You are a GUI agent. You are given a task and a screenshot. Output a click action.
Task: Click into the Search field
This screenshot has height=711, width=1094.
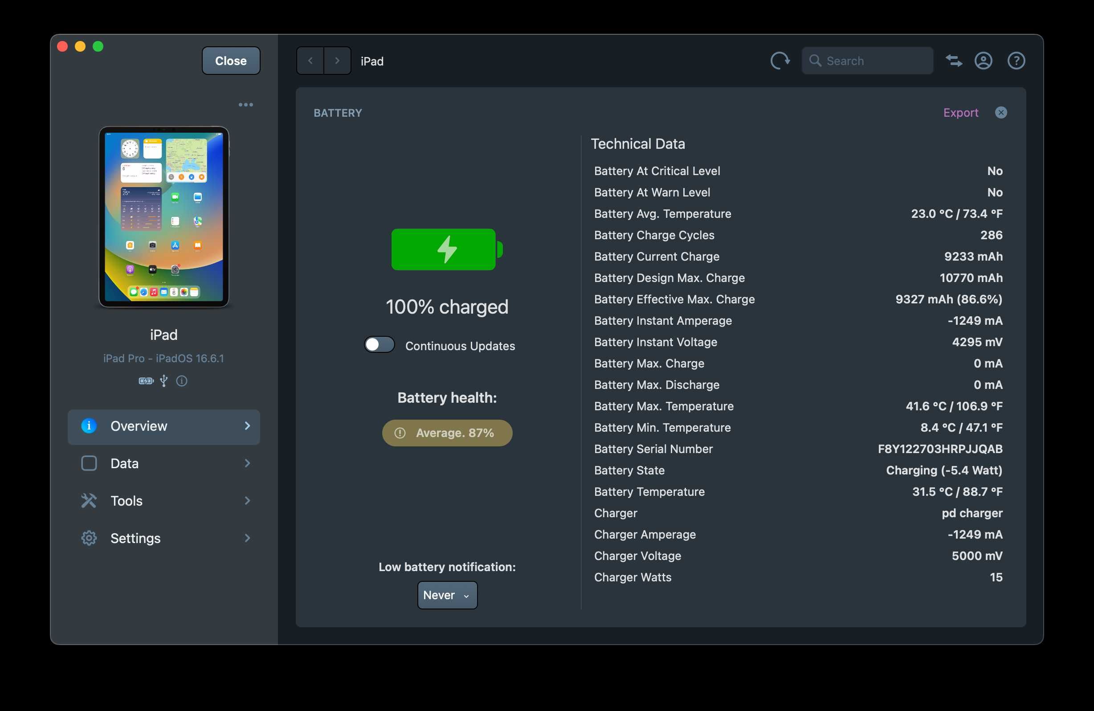point(867,61)
